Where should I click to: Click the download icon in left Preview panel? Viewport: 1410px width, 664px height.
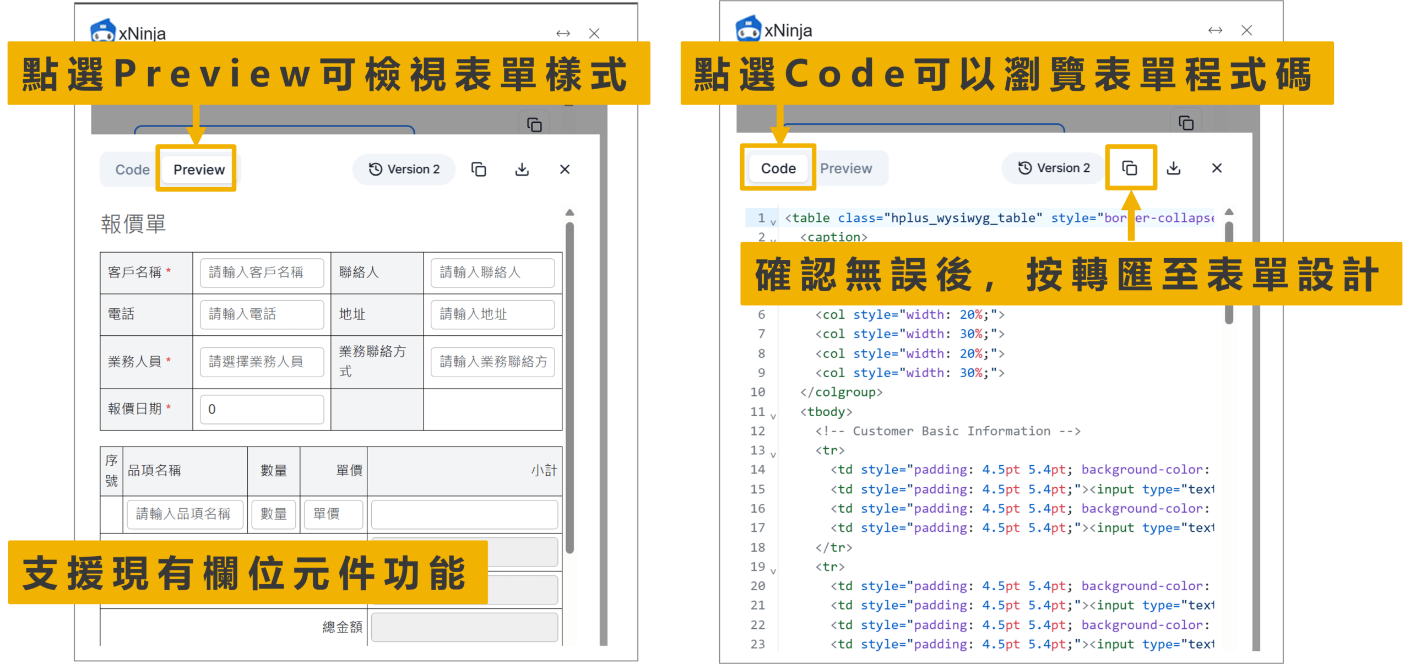522,169
